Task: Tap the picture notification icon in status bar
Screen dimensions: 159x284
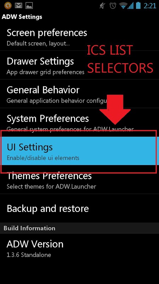Action: pos(29,6)
